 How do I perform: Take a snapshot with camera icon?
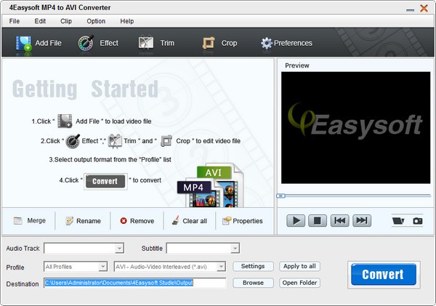pos(417,220)
